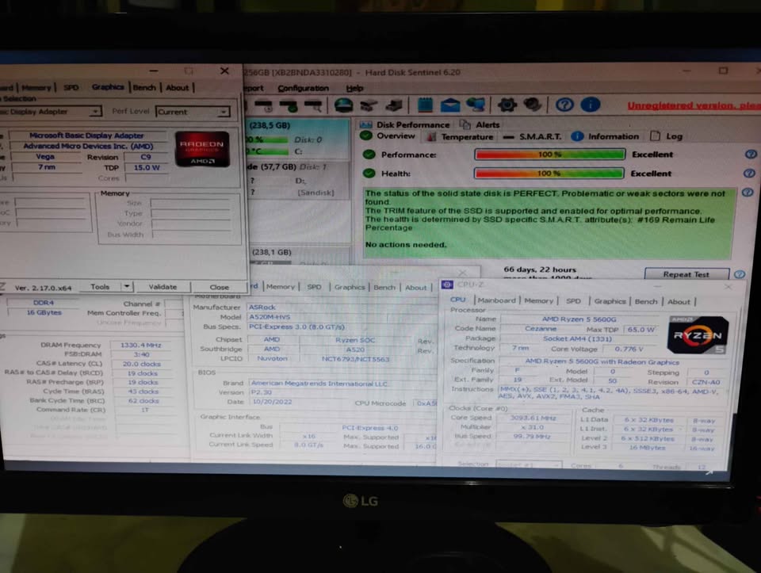This screenshot has height=573, width=761.
Task: Switch to the Overview tab
Action: coord(388,136)
